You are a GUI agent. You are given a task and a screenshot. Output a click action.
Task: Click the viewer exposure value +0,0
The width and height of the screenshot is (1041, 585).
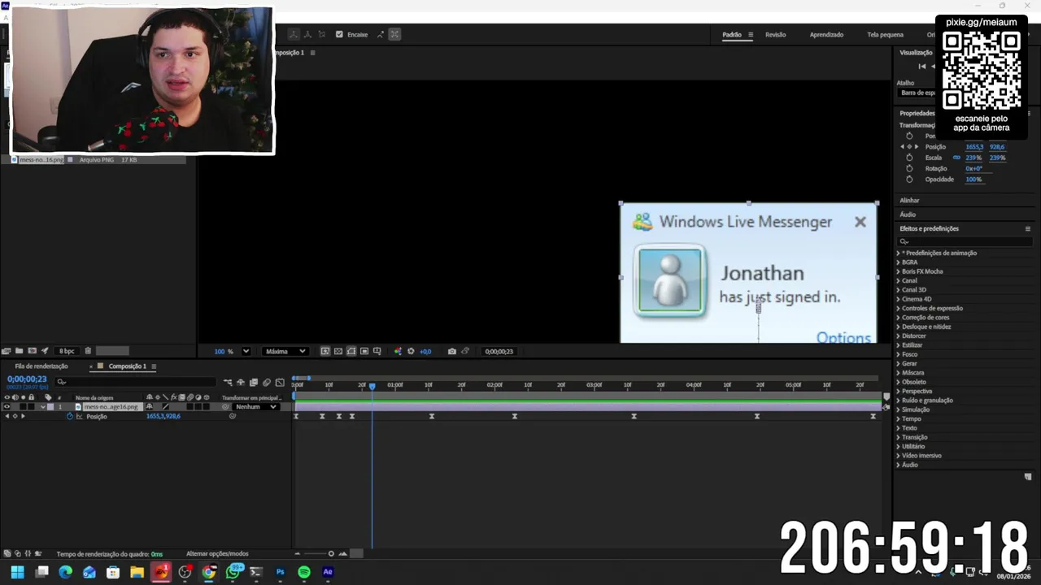(425, 351)
